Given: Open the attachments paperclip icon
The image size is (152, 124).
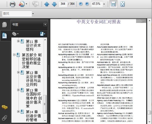Looking at the screenshot, I should 5,118.
